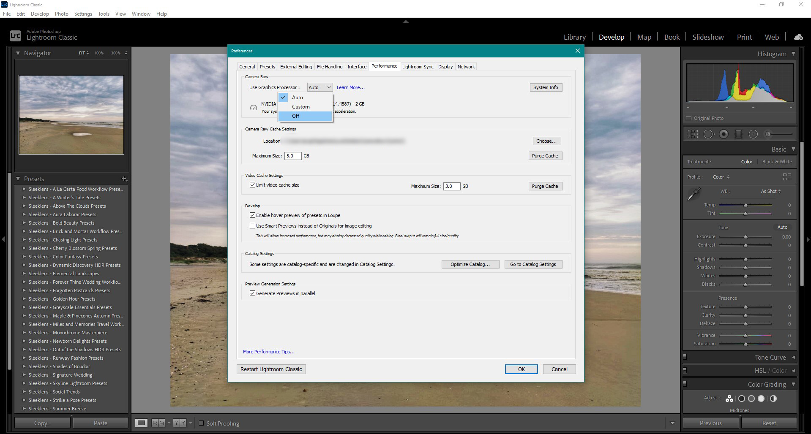Toggle Tone Curve panel on/off switch
The image size is (811, 434).
[685, 357]
